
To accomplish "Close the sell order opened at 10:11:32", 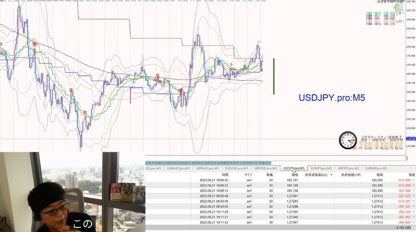I will pyautogui.click(x=413, y=223).
